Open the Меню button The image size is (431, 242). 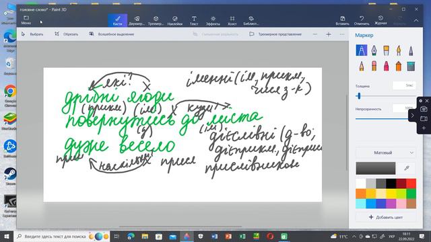pyautogui.click(x=26, y=20)
